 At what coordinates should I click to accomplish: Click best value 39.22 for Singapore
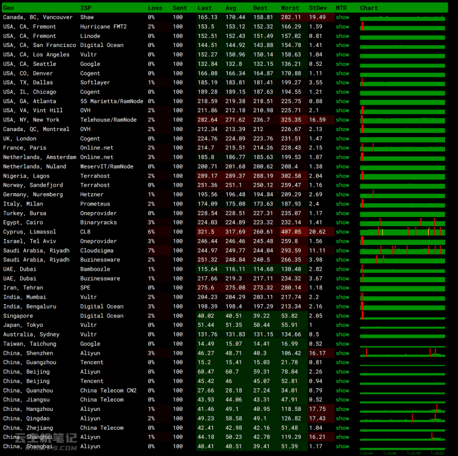coord(261,316)
